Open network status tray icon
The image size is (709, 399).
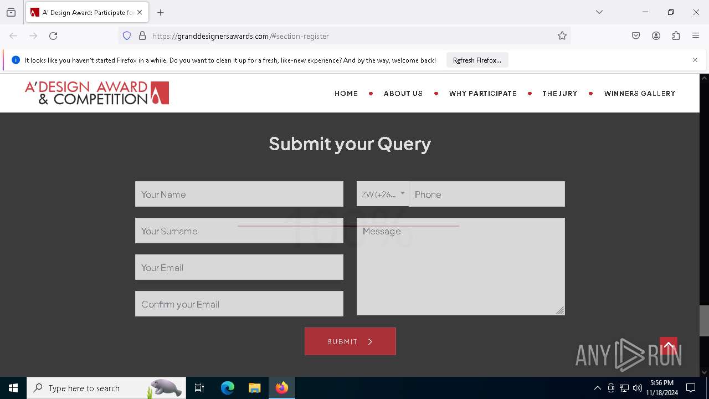pyautogui.click(x=624, y=388)
